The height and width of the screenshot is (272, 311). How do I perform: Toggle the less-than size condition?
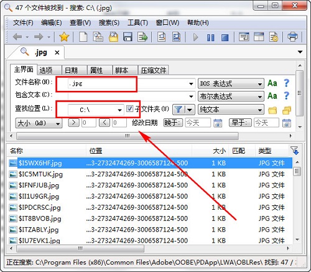(104, 123)
